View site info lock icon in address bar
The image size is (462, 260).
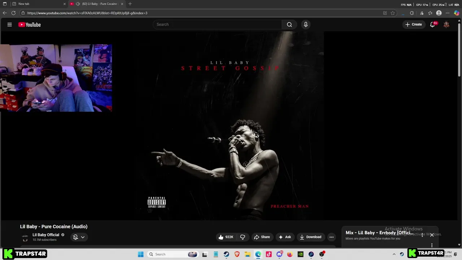[x=23, y=13]
